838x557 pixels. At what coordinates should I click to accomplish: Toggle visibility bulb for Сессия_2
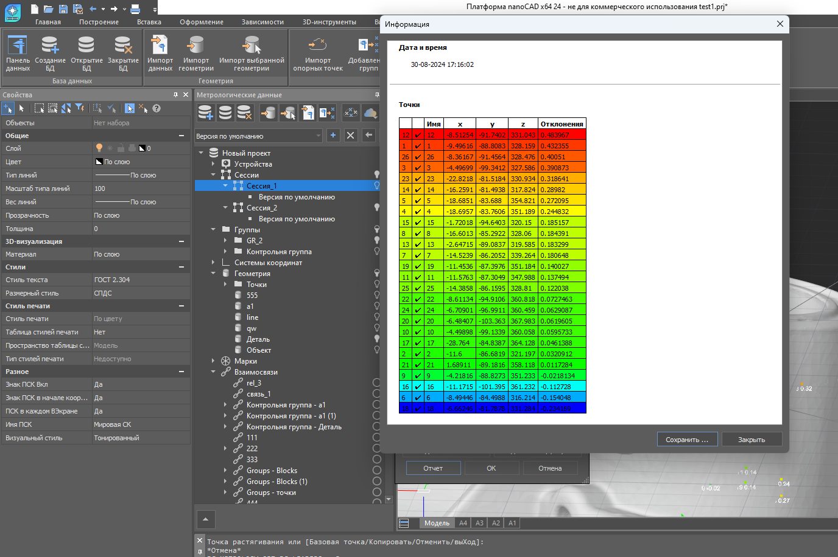pos(376,208)
